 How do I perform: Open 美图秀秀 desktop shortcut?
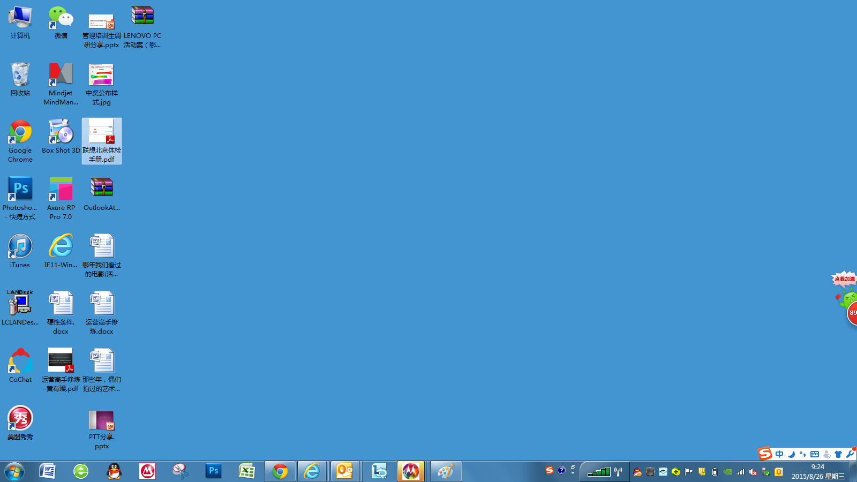point(20,424)
